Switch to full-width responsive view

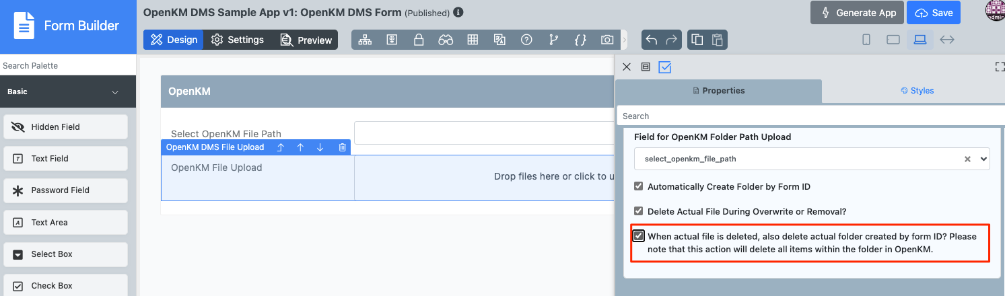pyautogui.click(x=947, y=40)
